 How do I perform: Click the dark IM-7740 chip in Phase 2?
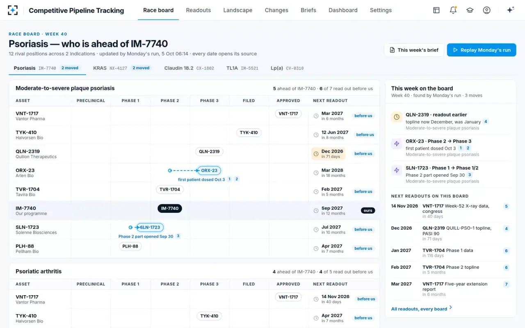tap(170, 208)
